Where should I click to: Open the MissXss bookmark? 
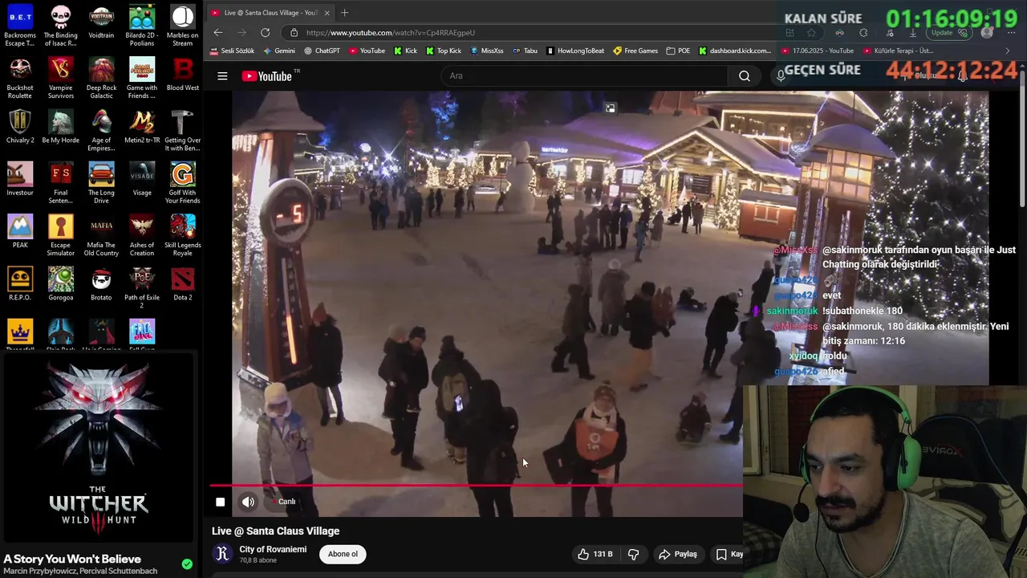486,51
